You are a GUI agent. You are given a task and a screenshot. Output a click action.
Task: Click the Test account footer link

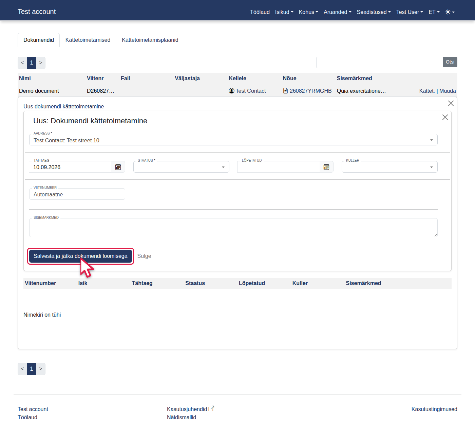pos(33,409)
